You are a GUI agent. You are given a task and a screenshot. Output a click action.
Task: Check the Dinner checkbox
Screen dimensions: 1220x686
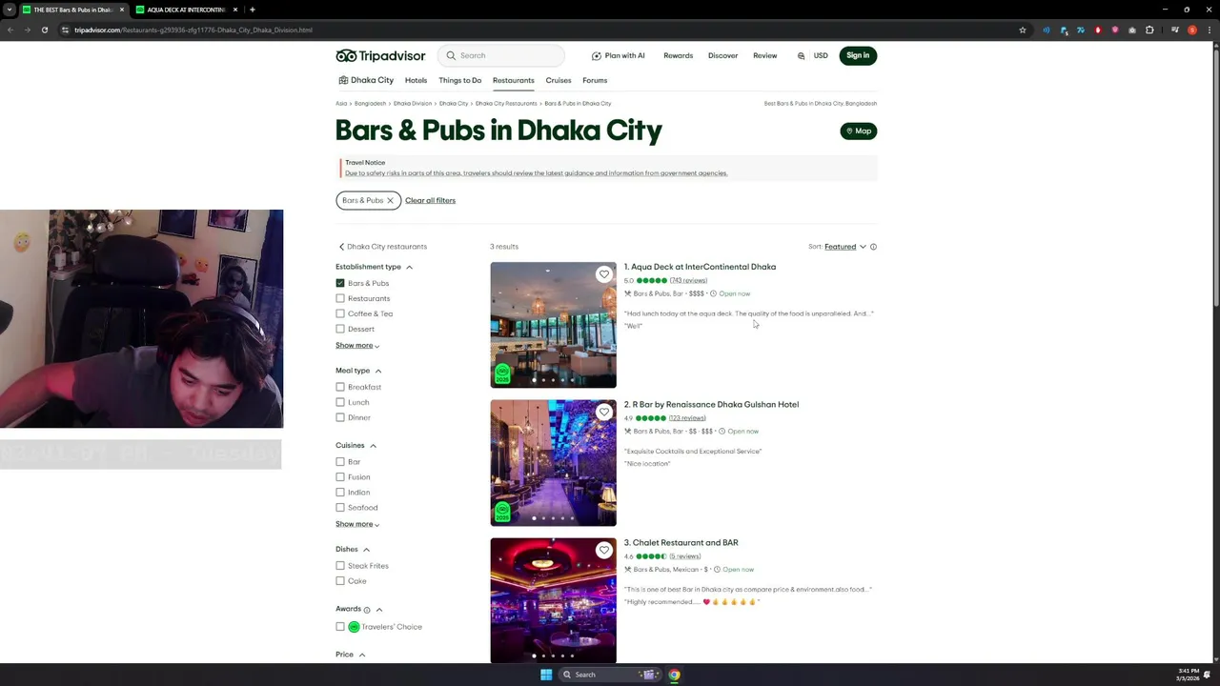coord(340,417)
